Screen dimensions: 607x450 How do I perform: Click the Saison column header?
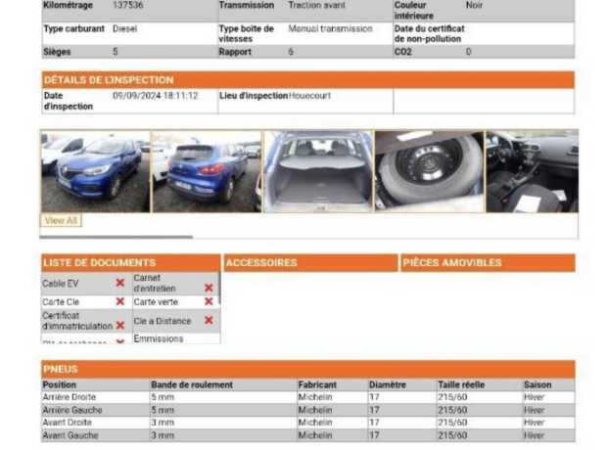(537, 384)
